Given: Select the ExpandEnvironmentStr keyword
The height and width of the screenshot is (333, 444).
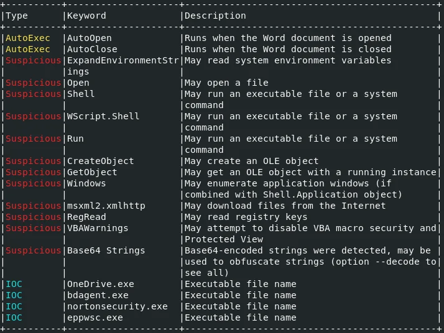Looking at the screenshot, I should tap(123, 60).
